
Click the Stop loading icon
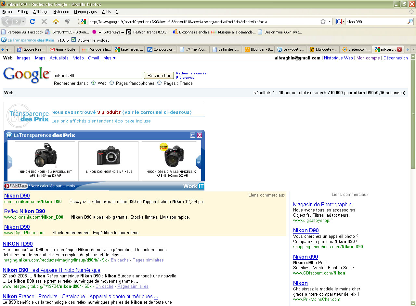click(44, 21)
